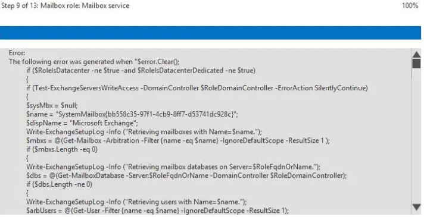Click the 'Error:' label in log
This screenshot has height=217, width=424.
17,53
